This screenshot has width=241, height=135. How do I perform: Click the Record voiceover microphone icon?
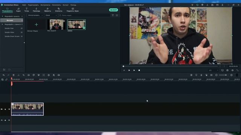coord(201,75)
